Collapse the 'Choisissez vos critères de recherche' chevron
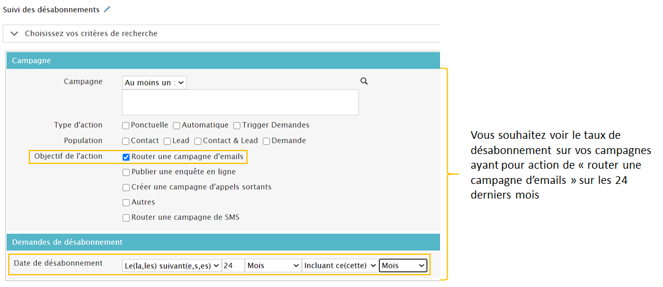 pos(15,33)
